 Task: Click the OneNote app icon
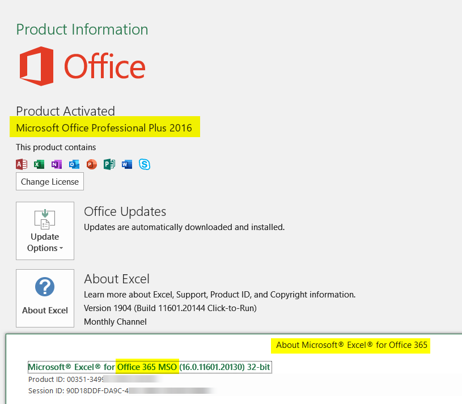57,164
